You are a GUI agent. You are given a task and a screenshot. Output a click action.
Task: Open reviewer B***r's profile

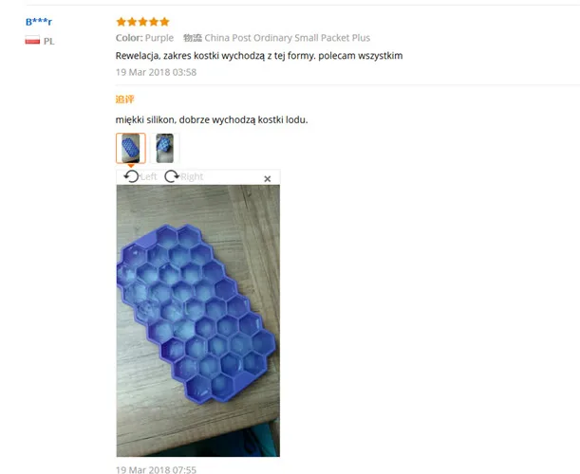(x=39, y=22)
